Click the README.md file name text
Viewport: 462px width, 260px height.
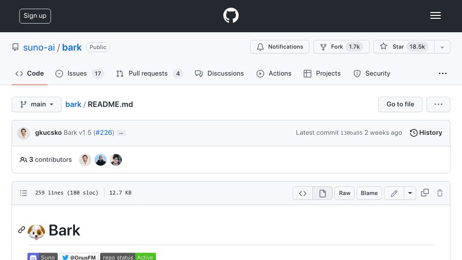click(110, 104)
